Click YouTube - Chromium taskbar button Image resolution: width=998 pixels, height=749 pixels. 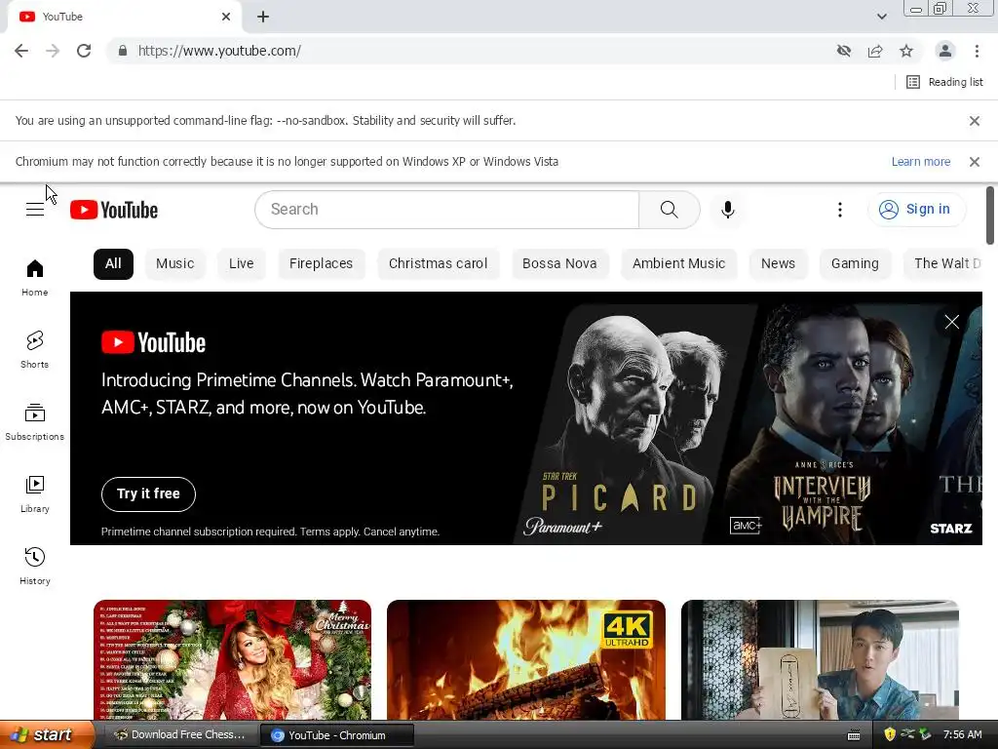pos(337,735)
